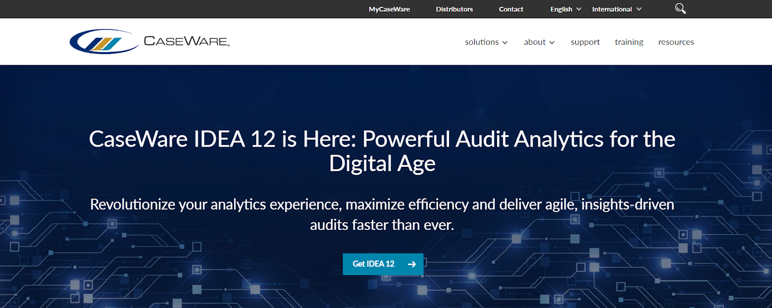Open the training menu item
Screen dimensions: 772x308
click(629, 42)
